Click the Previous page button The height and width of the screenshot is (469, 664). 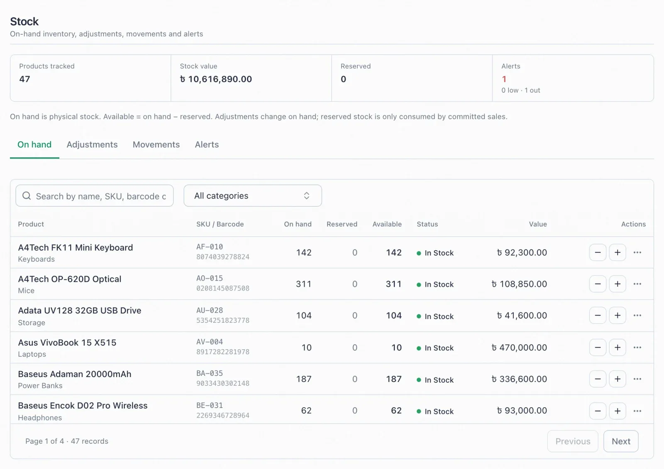pos(573,441)
